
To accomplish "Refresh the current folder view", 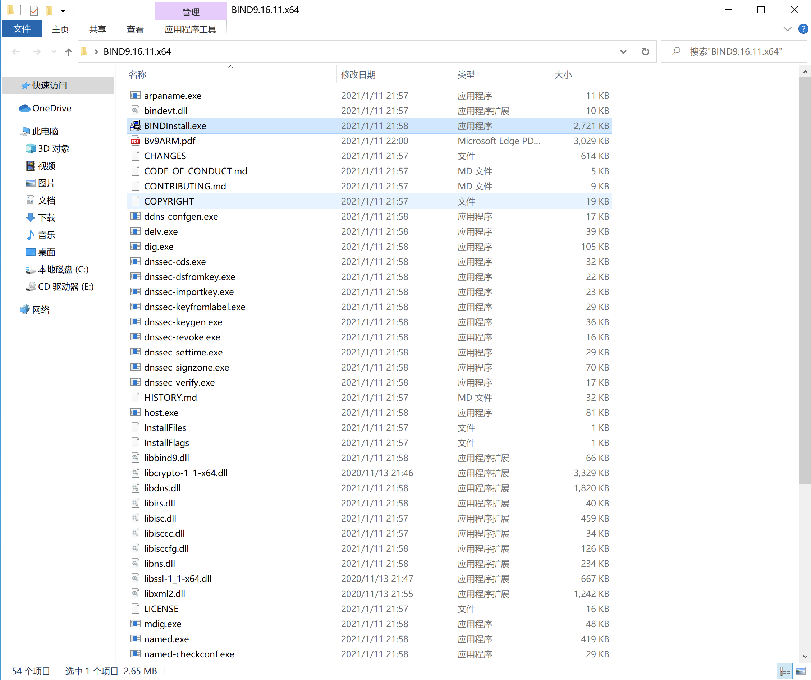I will 646,51.
